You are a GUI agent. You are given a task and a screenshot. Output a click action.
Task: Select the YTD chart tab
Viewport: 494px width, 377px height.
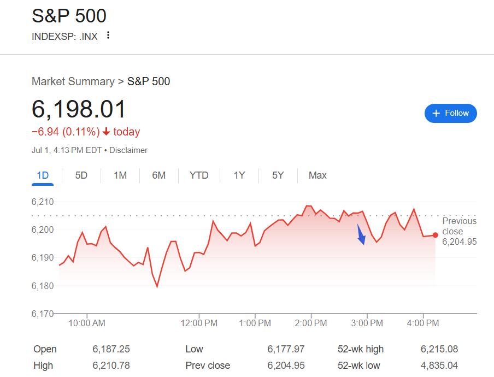pos(199,175)
